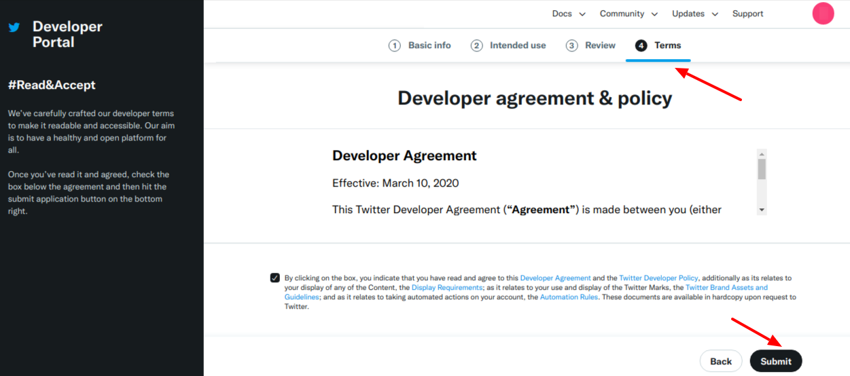Open the pink user profile avatar
This screenshot has height=376, width=850.
coord(823,14)
